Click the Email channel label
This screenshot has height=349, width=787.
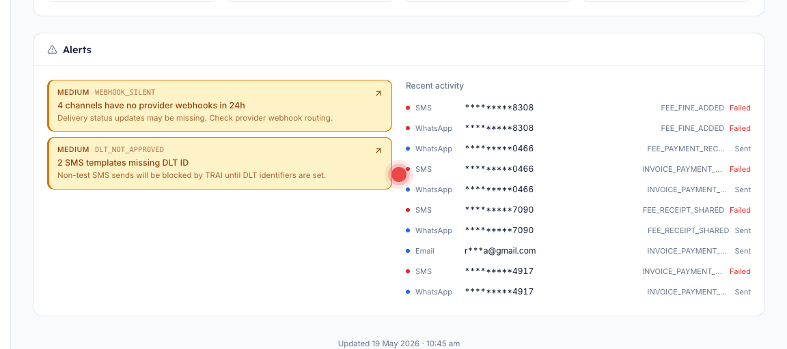pos(425,251)
